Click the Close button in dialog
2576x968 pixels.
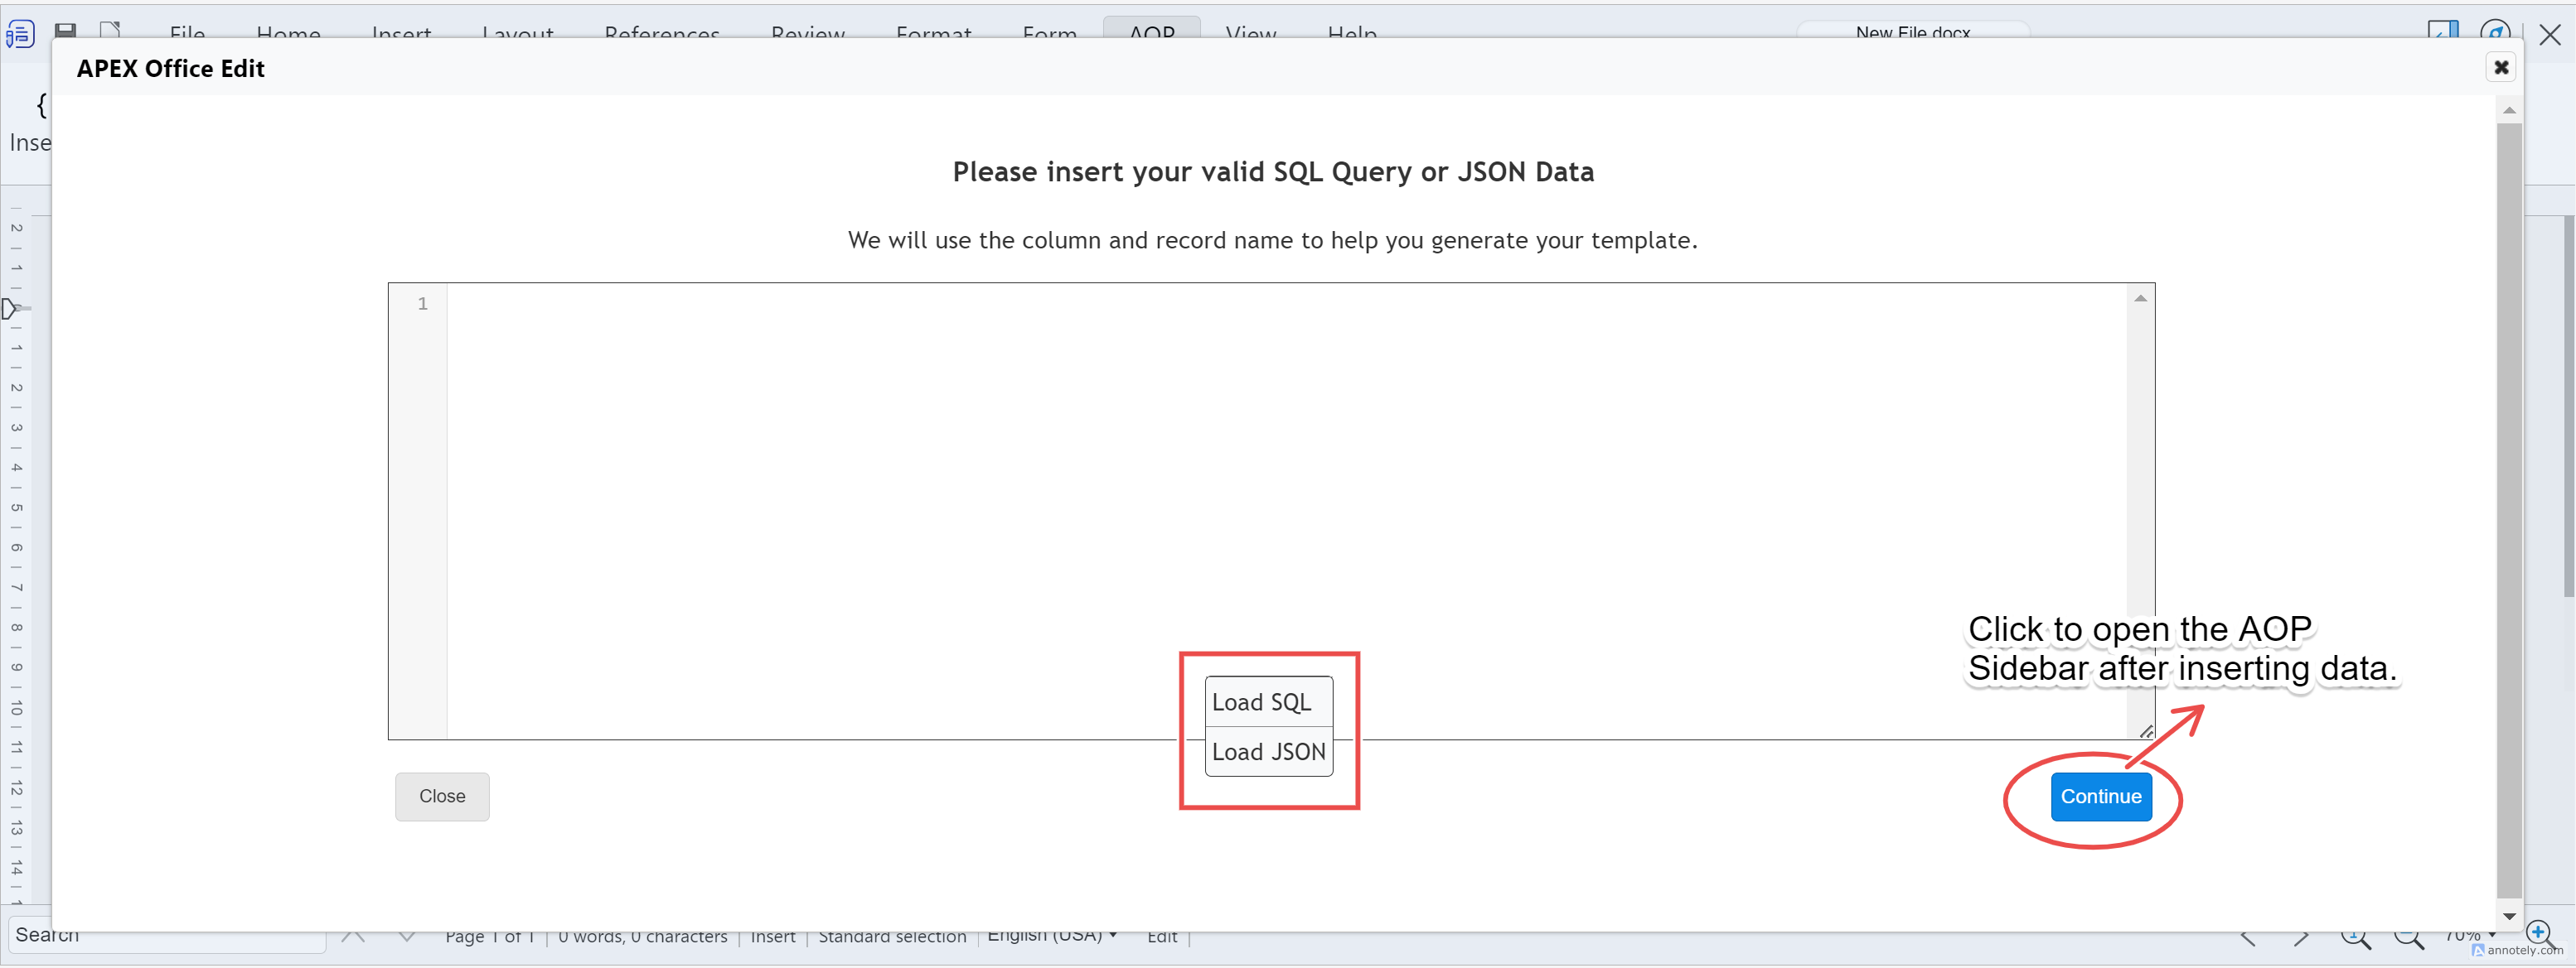coord(442,796)
